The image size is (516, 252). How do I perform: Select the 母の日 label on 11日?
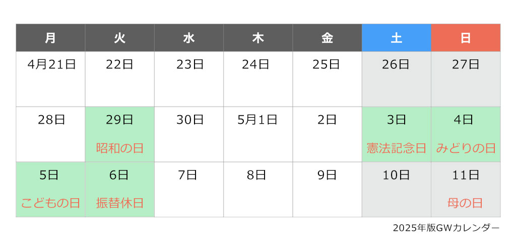(465, 203)
